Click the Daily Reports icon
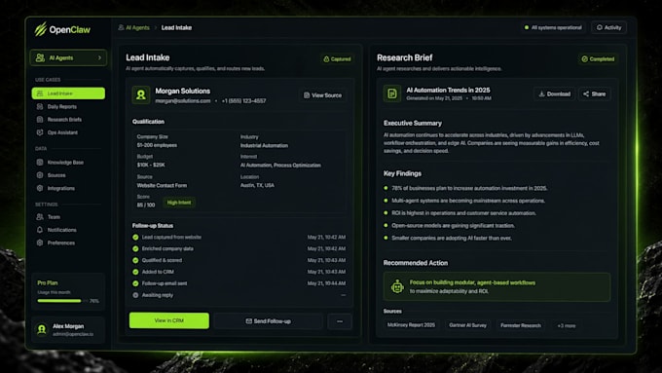This screenshot has height=373, width=662. (x=40, y=106)
